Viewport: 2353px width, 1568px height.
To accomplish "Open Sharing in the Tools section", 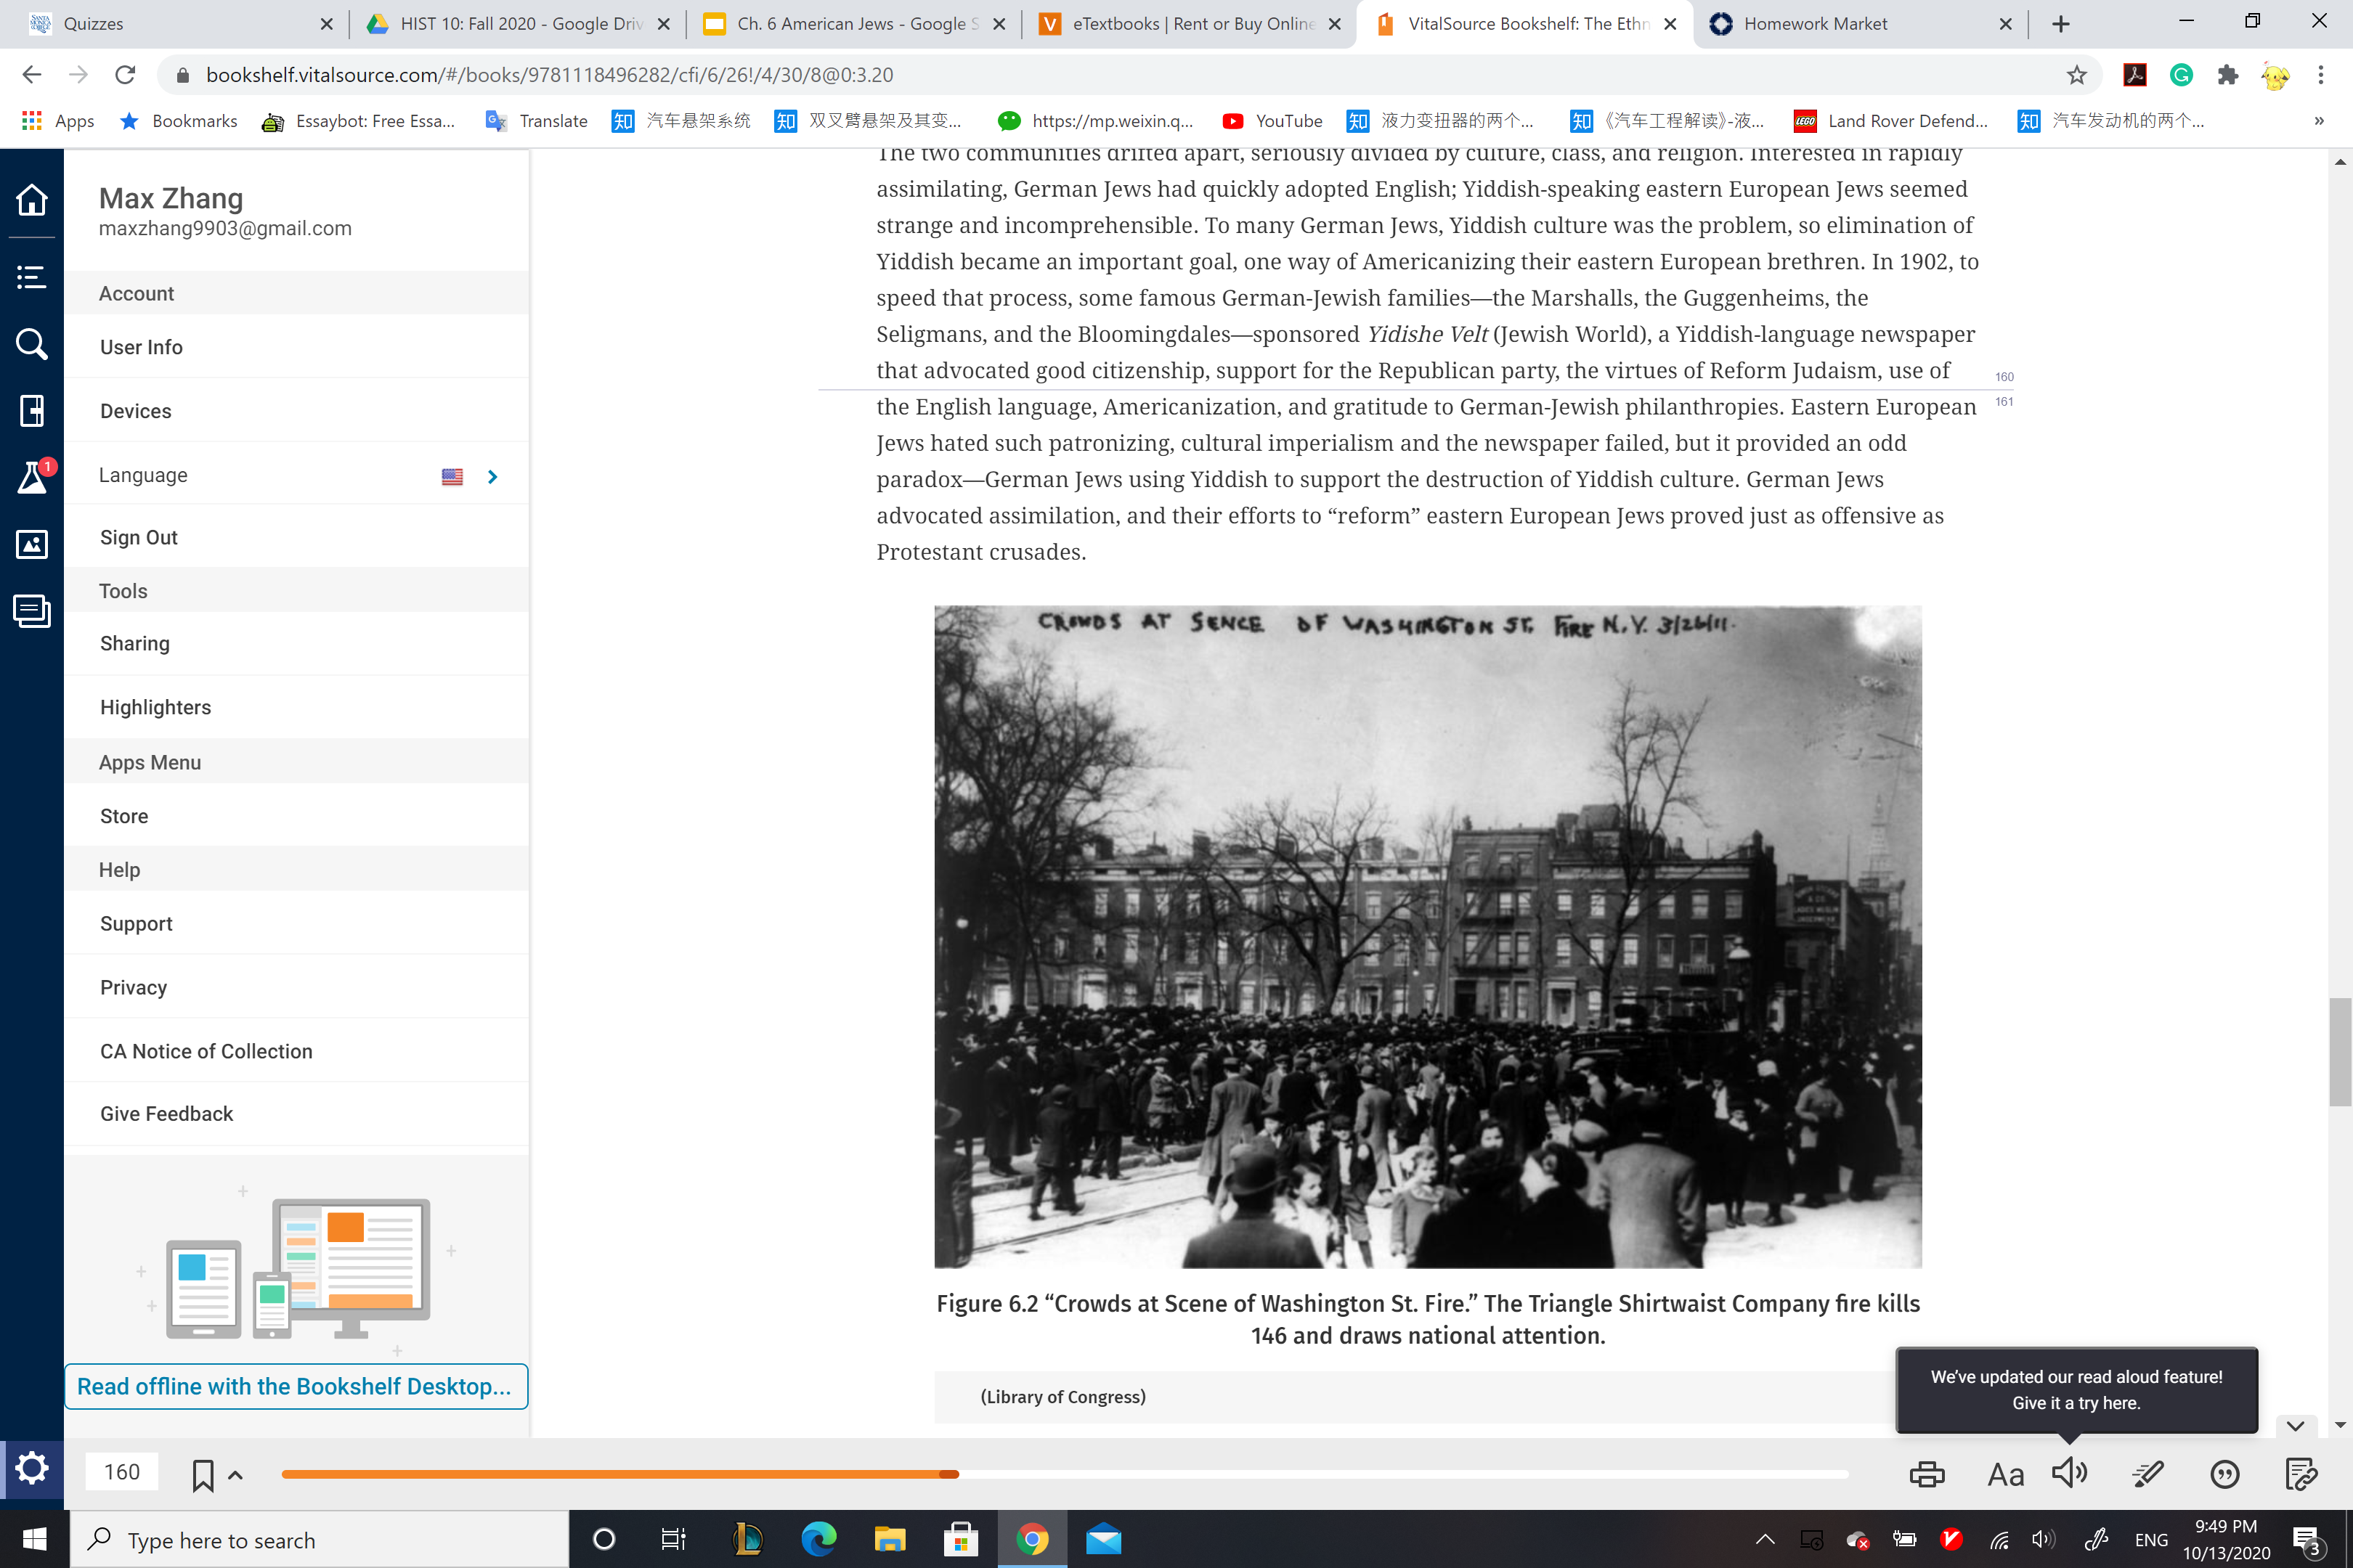I will 296,644.
